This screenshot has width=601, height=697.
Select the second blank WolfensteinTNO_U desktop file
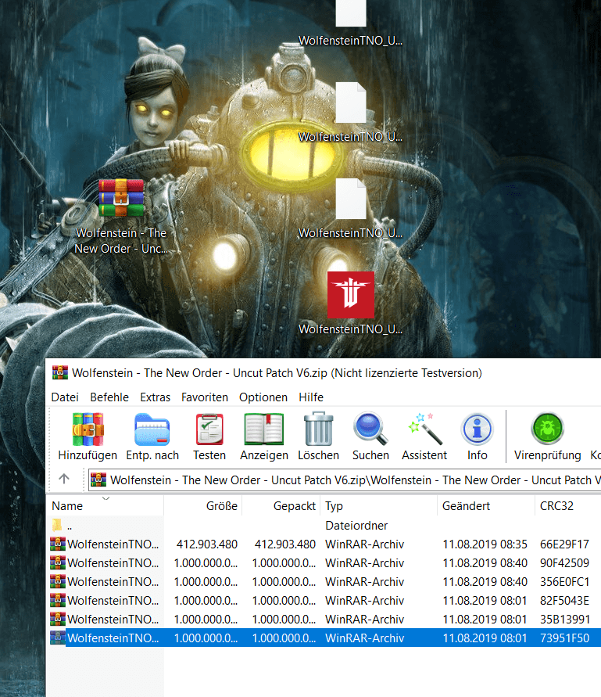point(350,102)
